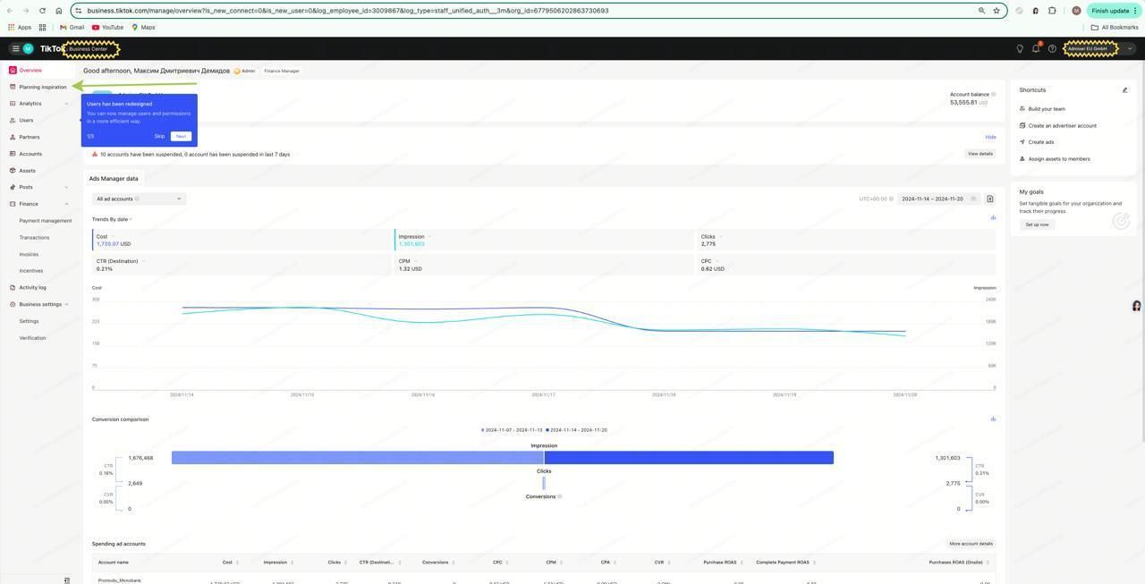Open the Incentives page
Screen dimensions: 1145x584
pos(31,271)
